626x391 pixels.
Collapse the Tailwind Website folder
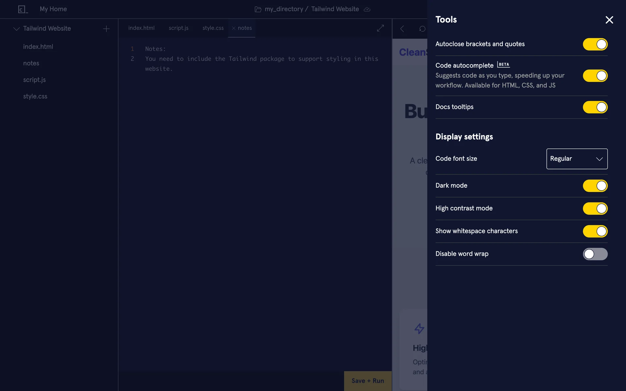pyautogui.click(x=16, y=29)
